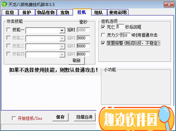Click the green app icon in title bar
The width and height of the screenshot is (176, 131).
click(x=5, y=5)
